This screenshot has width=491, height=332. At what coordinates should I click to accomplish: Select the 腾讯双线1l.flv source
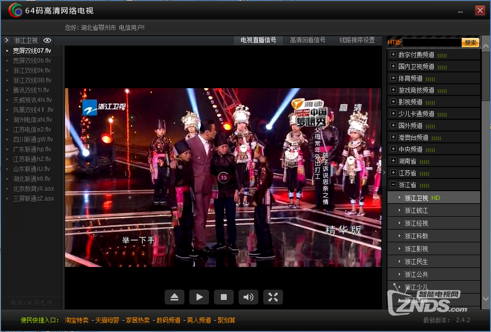pos(32,90)
